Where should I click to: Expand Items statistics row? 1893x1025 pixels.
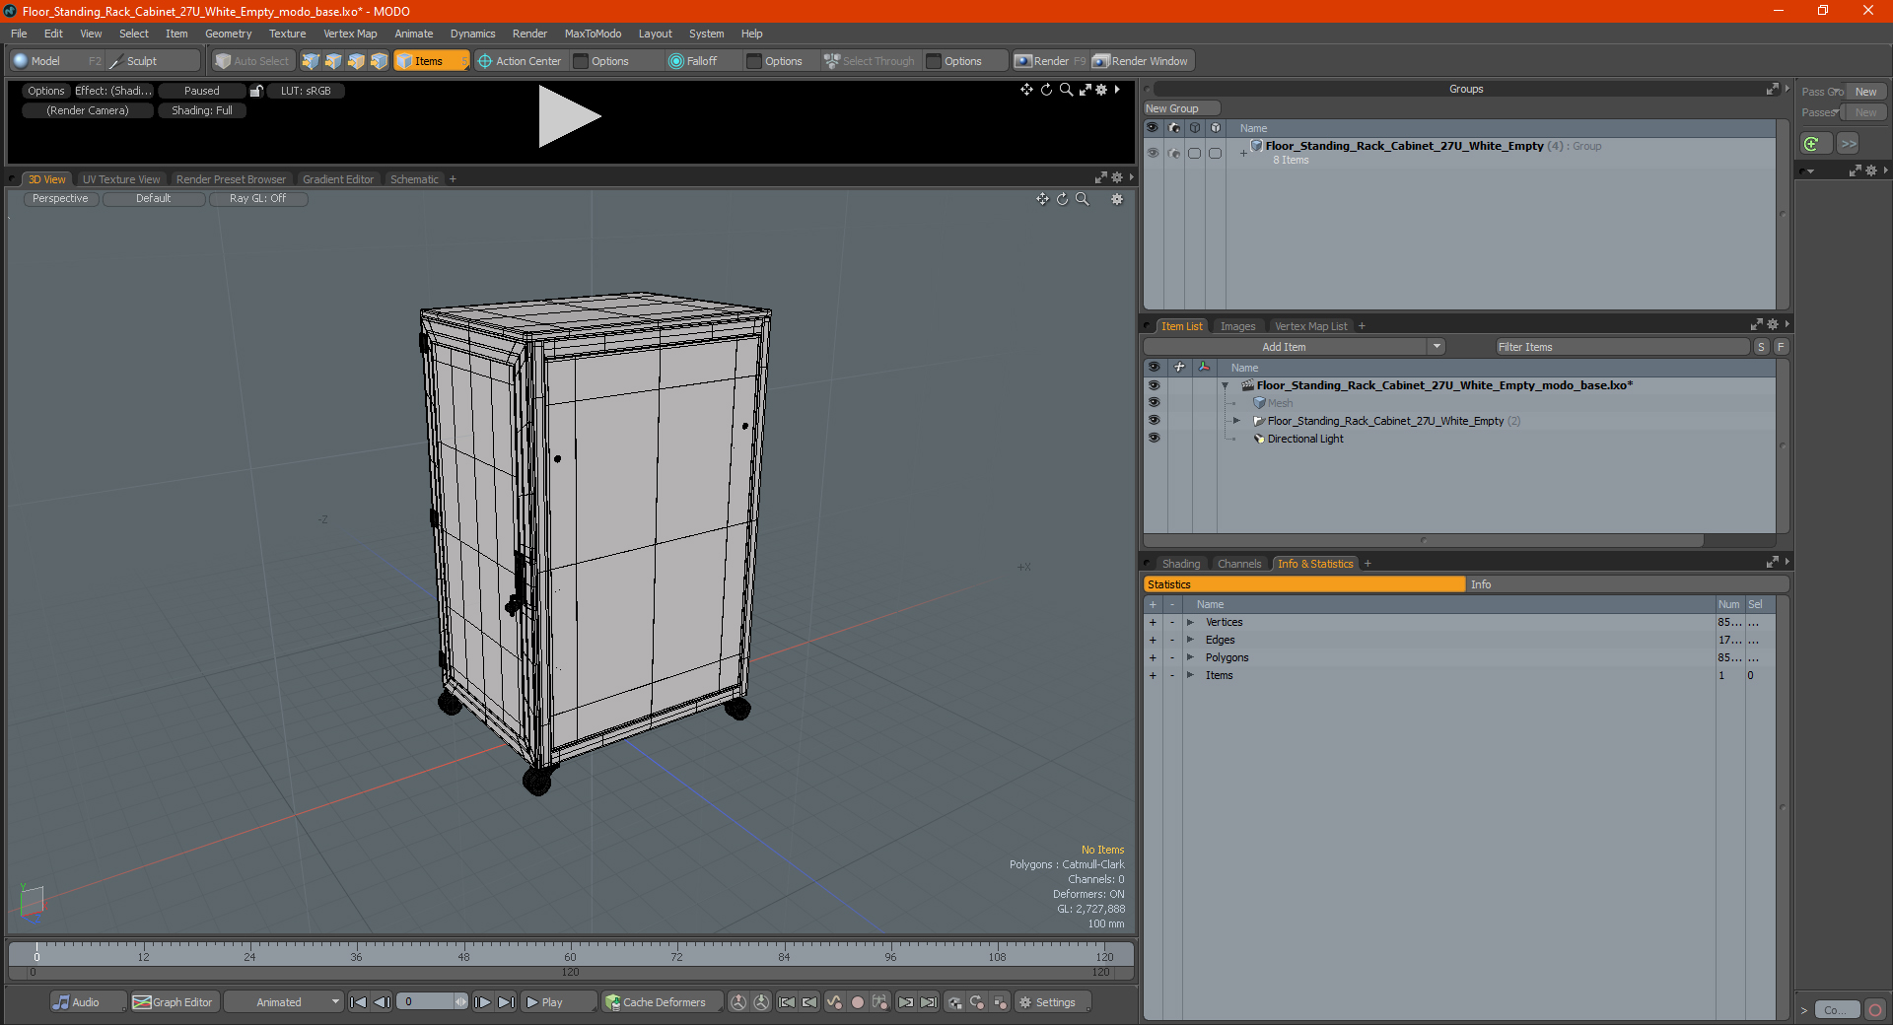click(x=1191, y=675)
